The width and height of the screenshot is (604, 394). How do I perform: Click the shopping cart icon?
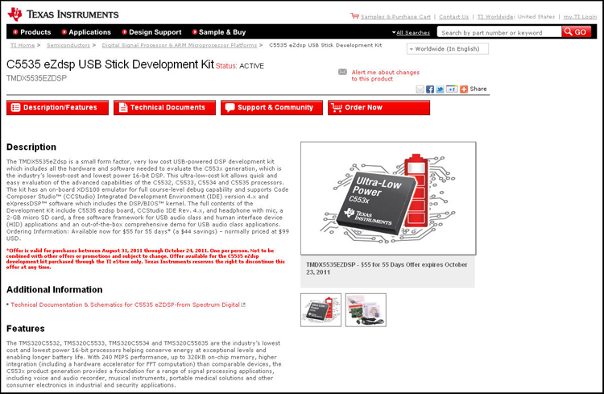tap(354, 16)
